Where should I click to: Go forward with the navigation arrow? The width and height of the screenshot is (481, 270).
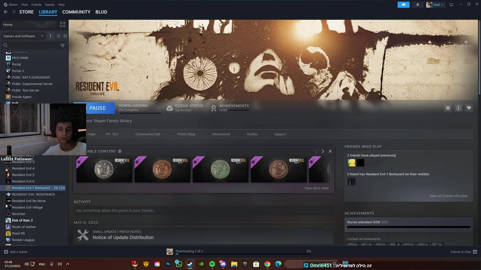pos(14,12)
